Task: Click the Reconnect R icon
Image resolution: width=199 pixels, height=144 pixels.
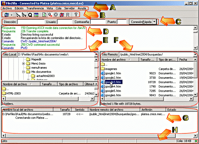Action: [x=67, y=15]
